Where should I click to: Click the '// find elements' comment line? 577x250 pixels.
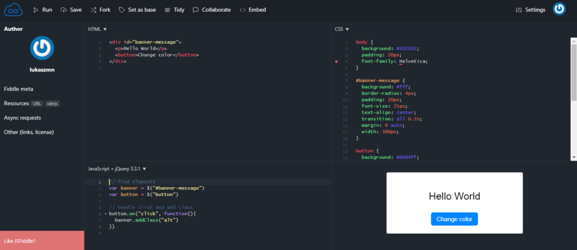[x=132, y=181]
